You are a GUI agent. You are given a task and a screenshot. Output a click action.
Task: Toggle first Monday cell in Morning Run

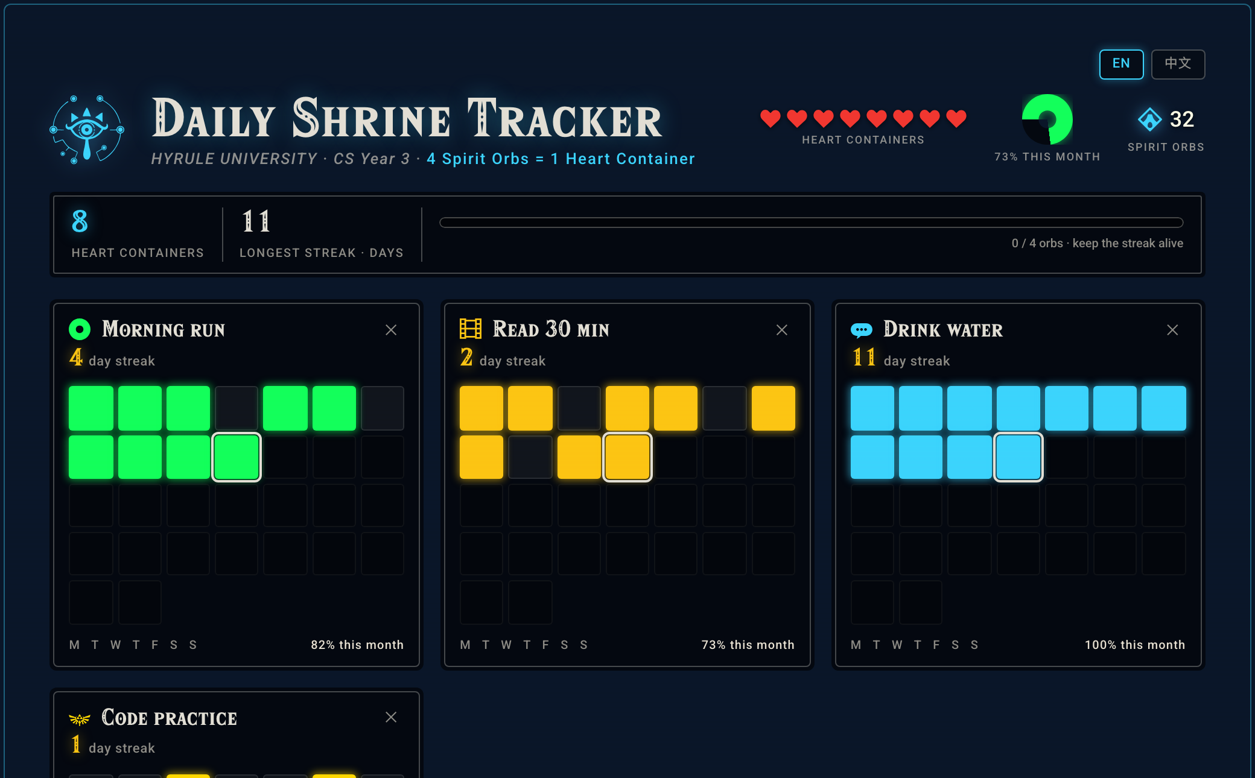click(91, 408)
